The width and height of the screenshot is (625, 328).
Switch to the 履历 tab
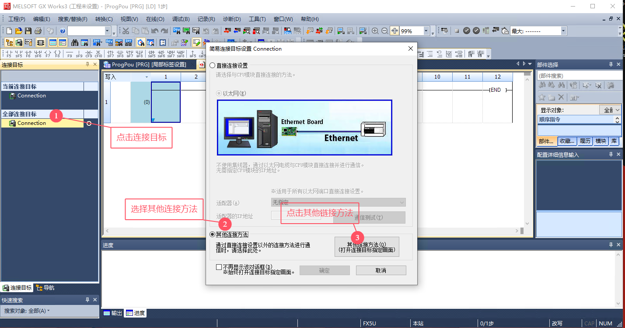click(585, 141)
